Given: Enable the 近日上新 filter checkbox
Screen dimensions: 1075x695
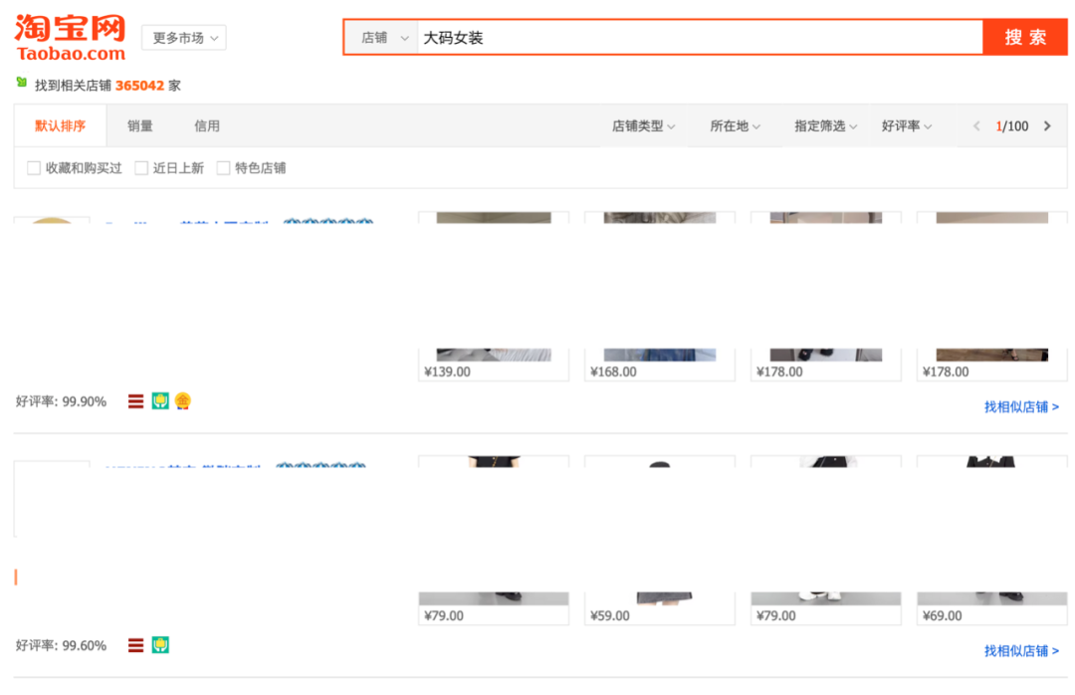Looking at the screenshot, I should 141,168.
